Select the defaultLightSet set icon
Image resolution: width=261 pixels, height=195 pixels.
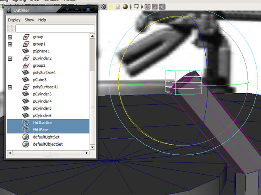tap(26, 137)
